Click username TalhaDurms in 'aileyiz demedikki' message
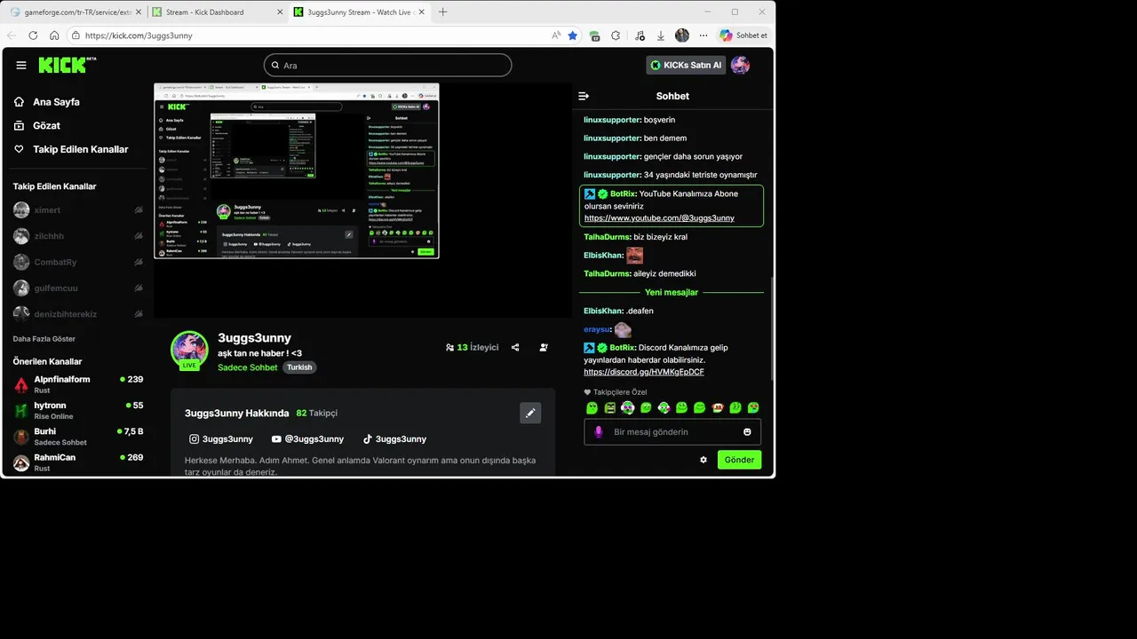 pos(607,273)
